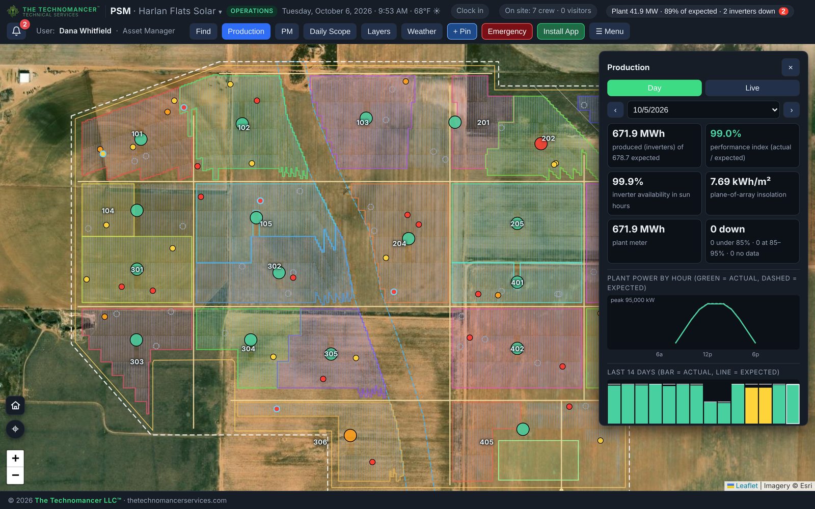Click the 0 down status card

click(x=752, y=241)
